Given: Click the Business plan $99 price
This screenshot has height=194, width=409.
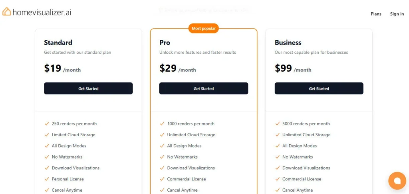Looking at the screenshot, I should (x=284, y=69).
